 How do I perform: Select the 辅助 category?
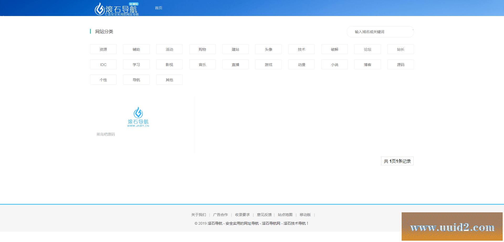136,49
